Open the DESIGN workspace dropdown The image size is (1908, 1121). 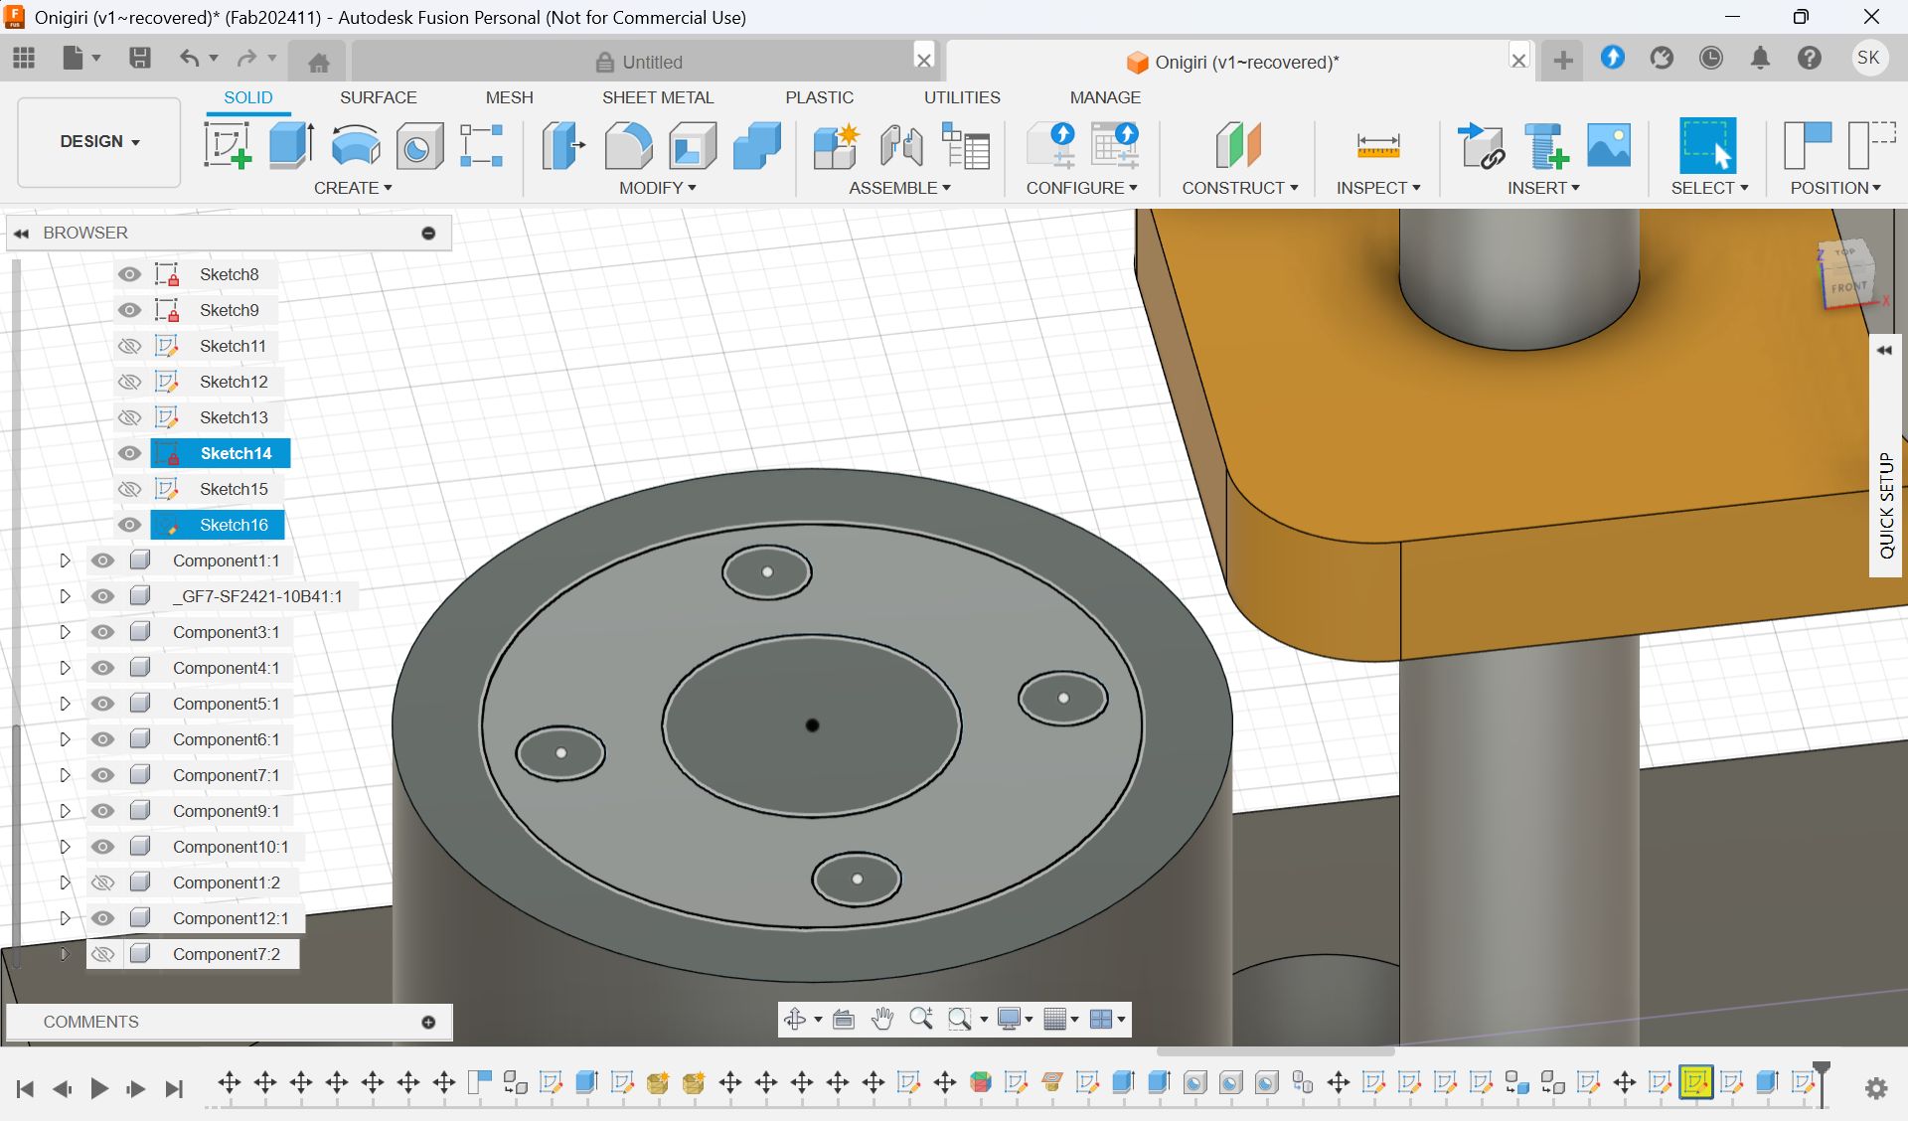click(x=99, y=142)
